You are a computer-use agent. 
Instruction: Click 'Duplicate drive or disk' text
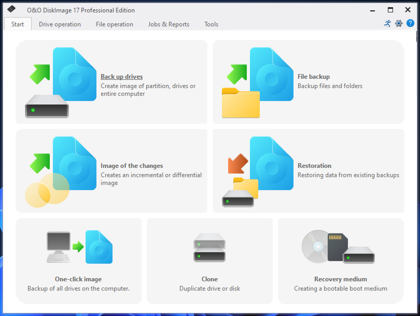pos(210,289)
